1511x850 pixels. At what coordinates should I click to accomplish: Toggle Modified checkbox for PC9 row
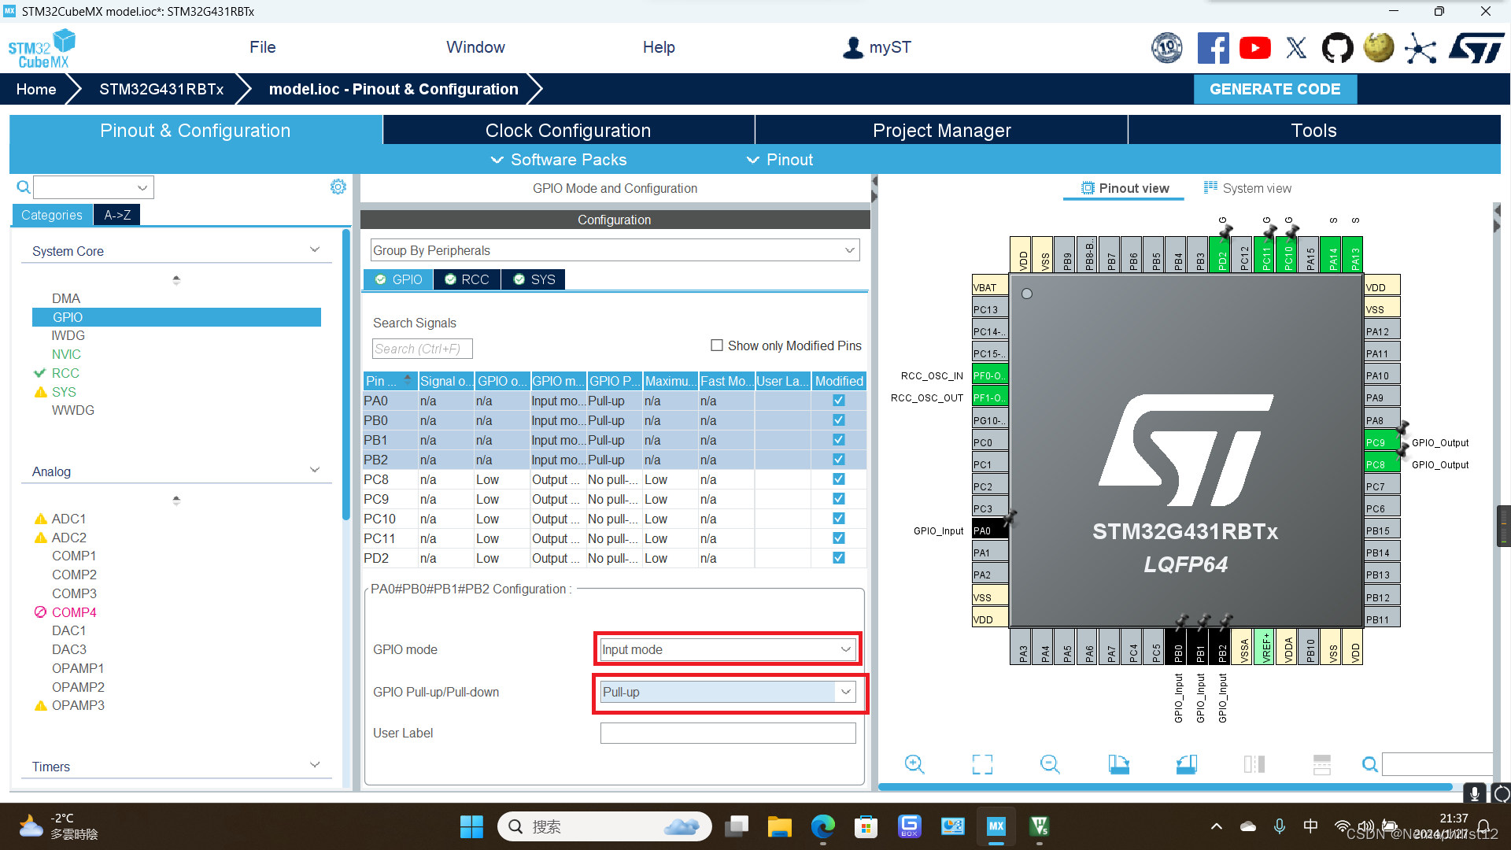pyautogui.click(x=839, y=499)
